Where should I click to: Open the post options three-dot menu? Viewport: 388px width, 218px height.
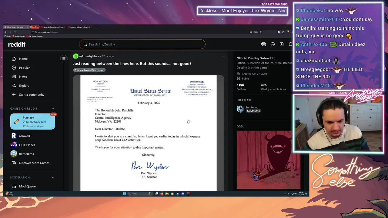(222, 56)
